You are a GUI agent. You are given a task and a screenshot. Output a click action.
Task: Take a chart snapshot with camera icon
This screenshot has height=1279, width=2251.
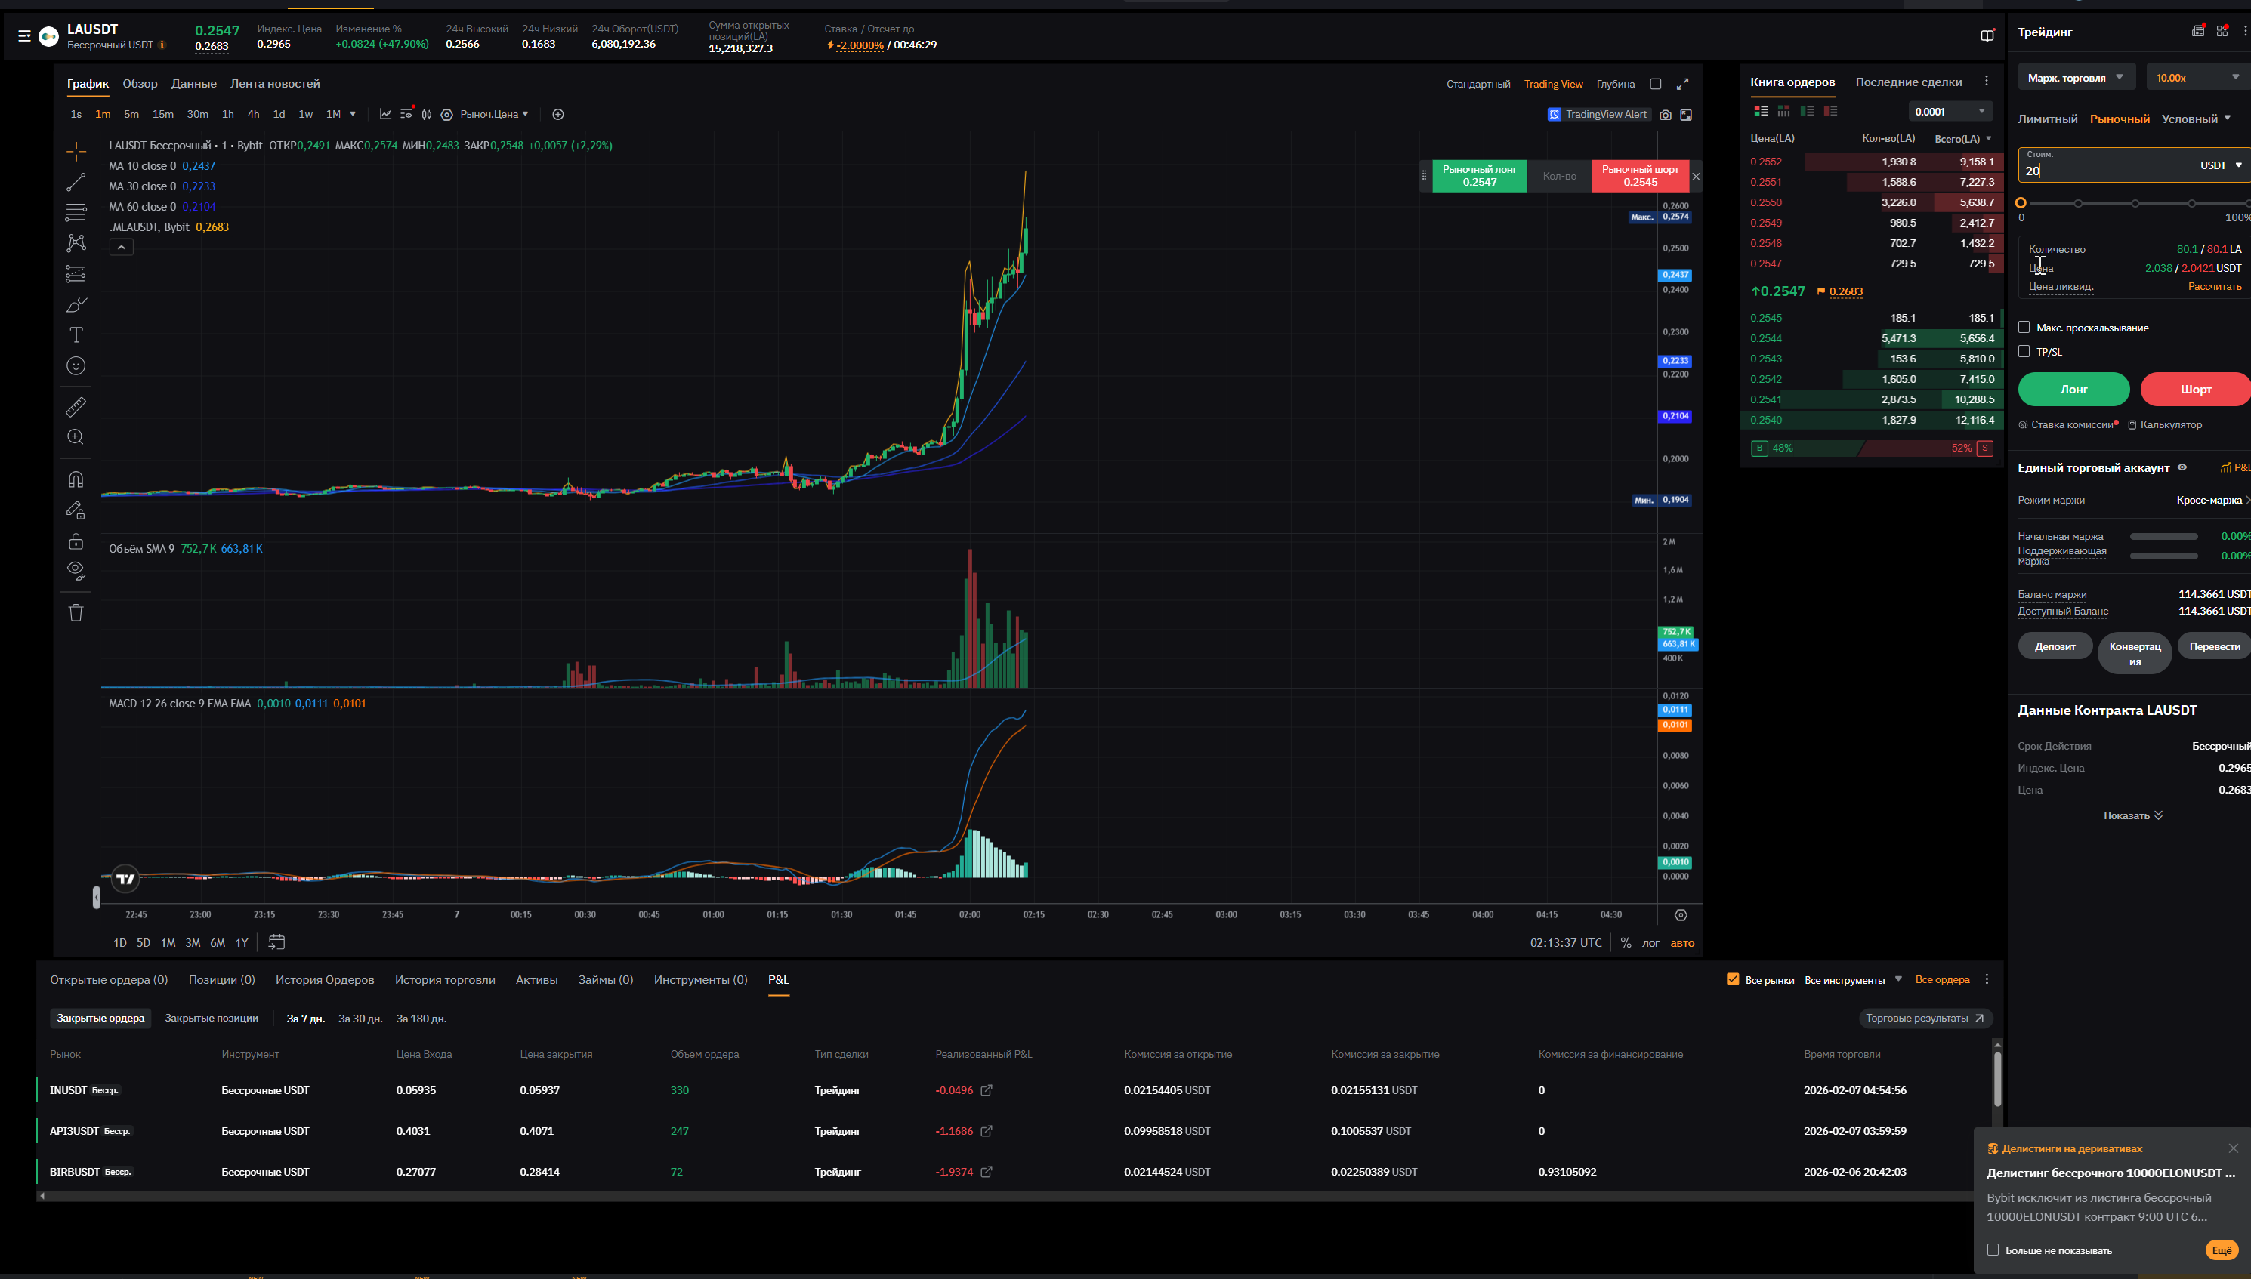click(1665, 114)
